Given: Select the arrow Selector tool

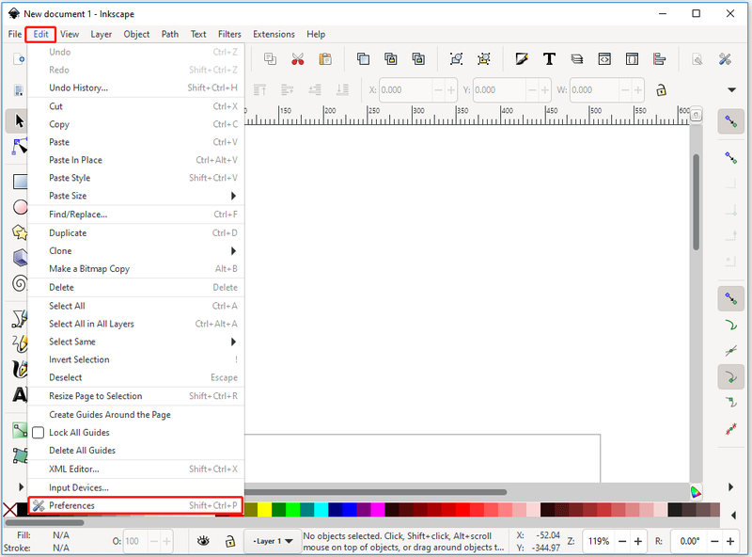Looking at the screenshot, I should [18, 120].
